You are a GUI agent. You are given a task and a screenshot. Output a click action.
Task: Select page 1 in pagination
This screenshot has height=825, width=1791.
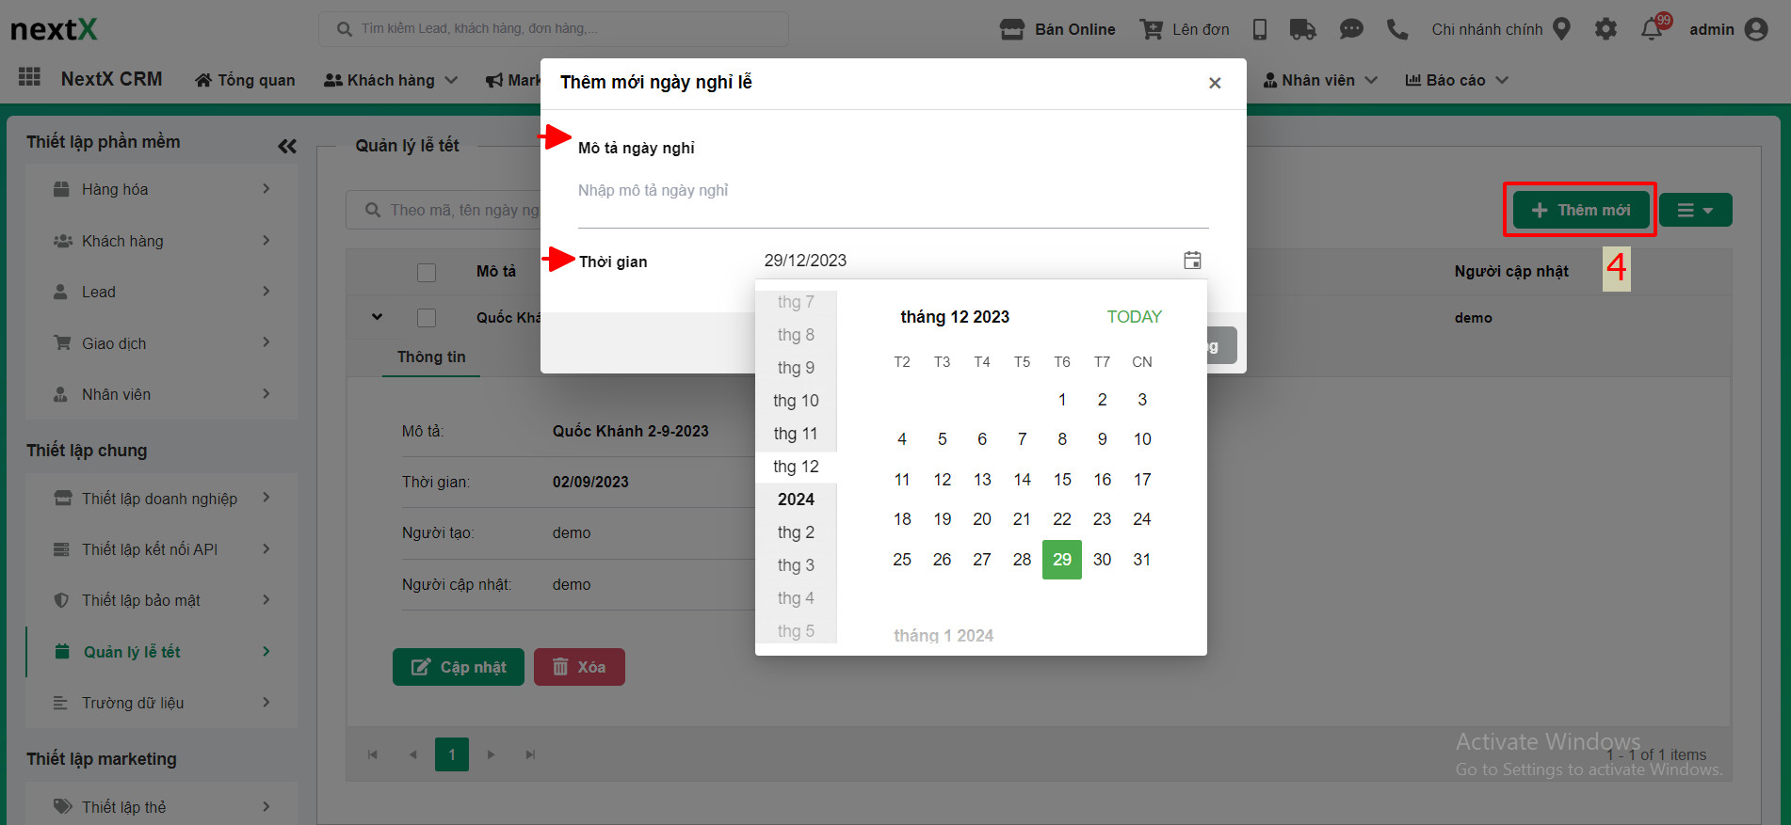(x=452, y=754)
